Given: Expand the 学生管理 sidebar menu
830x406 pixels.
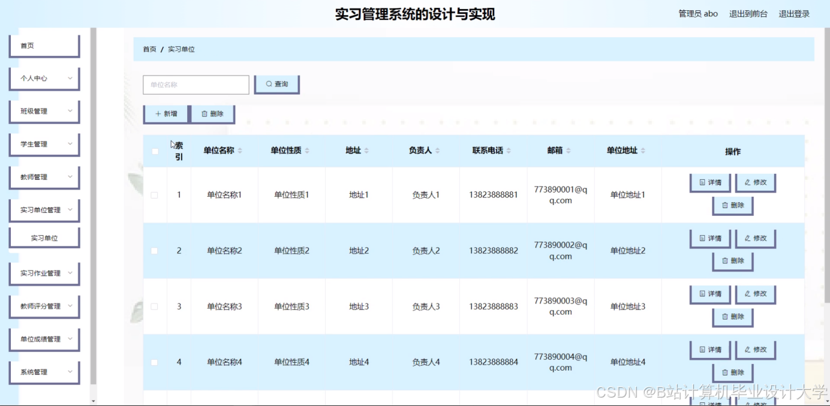Looking at the screenshot, I should pos(44,145).
